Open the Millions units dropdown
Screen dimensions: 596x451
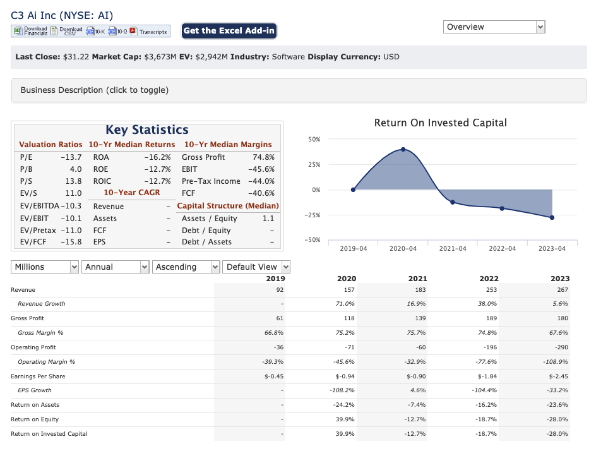[x=44, y=267]
